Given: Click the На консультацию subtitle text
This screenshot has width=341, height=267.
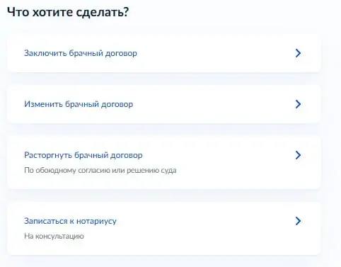Looking at the screenshot, I should tap(54, 236).
